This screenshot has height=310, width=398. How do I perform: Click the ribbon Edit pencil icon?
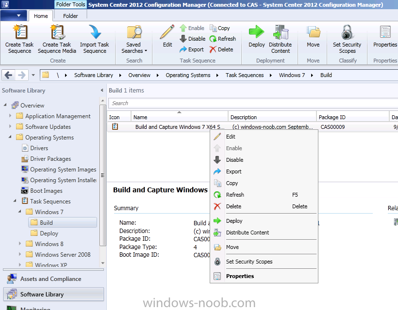[167, 32]
